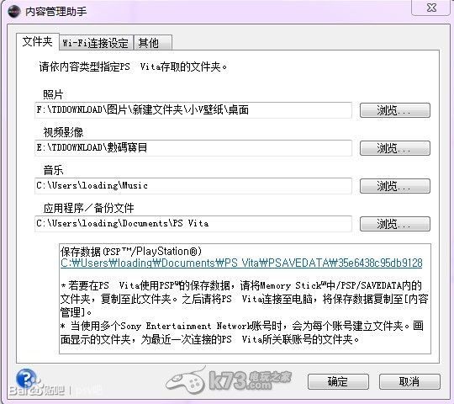Browse for the 应用程序/备份文件 folder
Viewport: 454px width, 404px height.
tap(395, 224)
